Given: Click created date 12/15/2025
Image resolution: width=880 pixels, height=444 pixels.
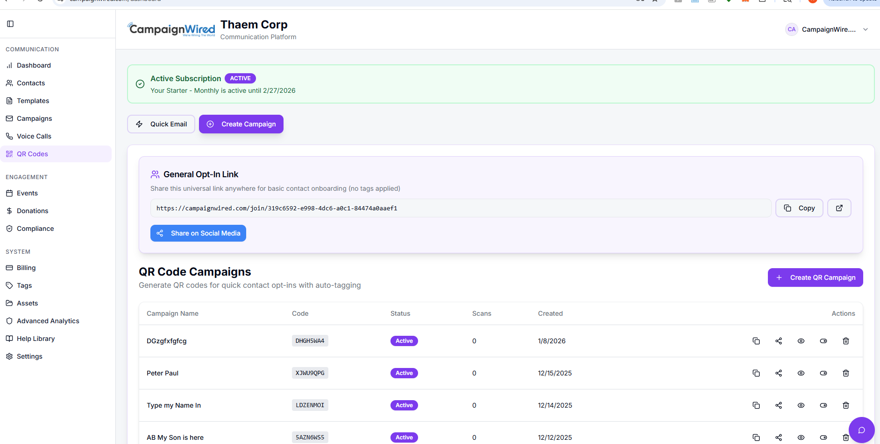Looking at the screenshot, I should (x=555, y=373).
